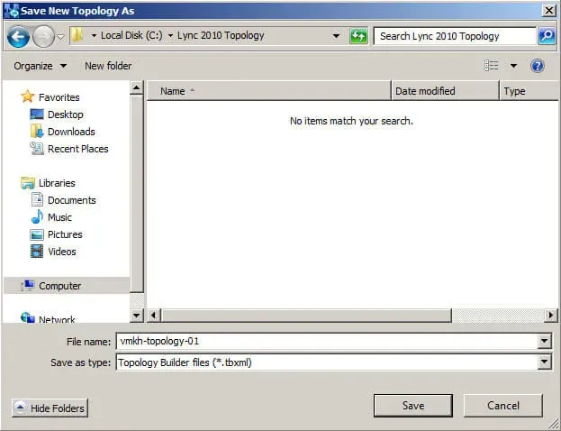Open Videos library
Viewport: 561px width, 431px height.
pyautogui.click(x=62, y=252)
